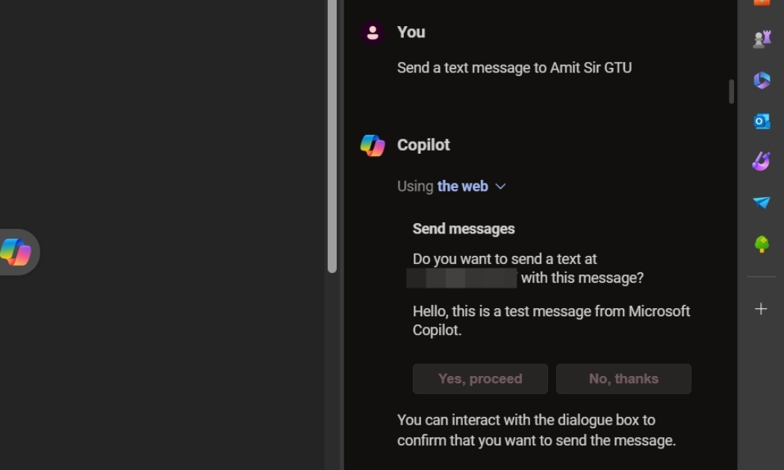Open the Outlook icon in the sidebar
Viewport: 784px width, 470px height.
click(x=761, y=121)
